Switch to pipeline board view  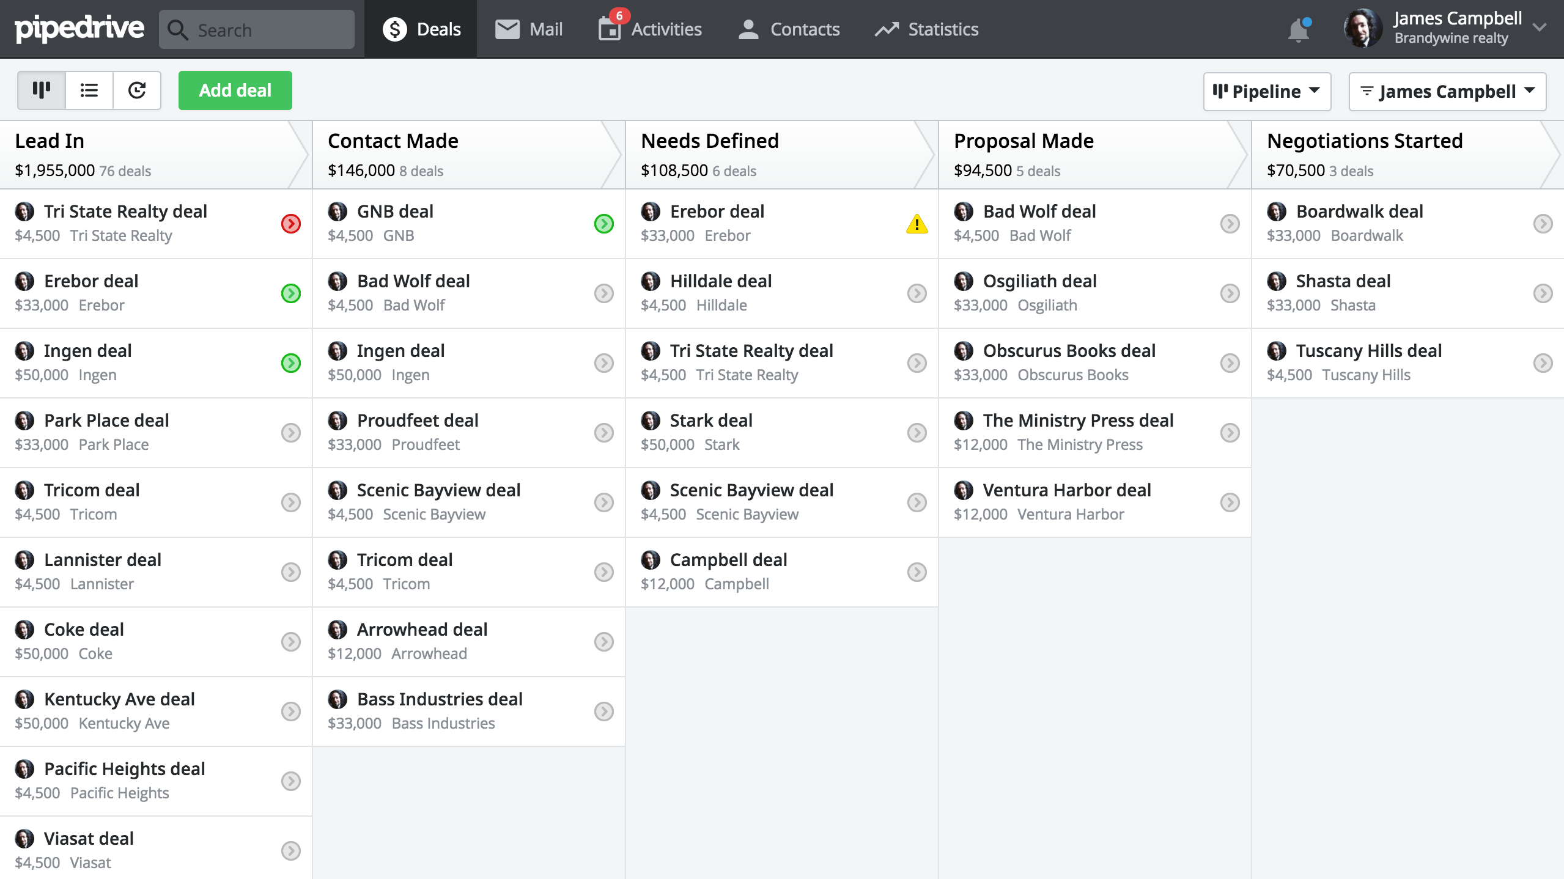(x=42, y=90)
